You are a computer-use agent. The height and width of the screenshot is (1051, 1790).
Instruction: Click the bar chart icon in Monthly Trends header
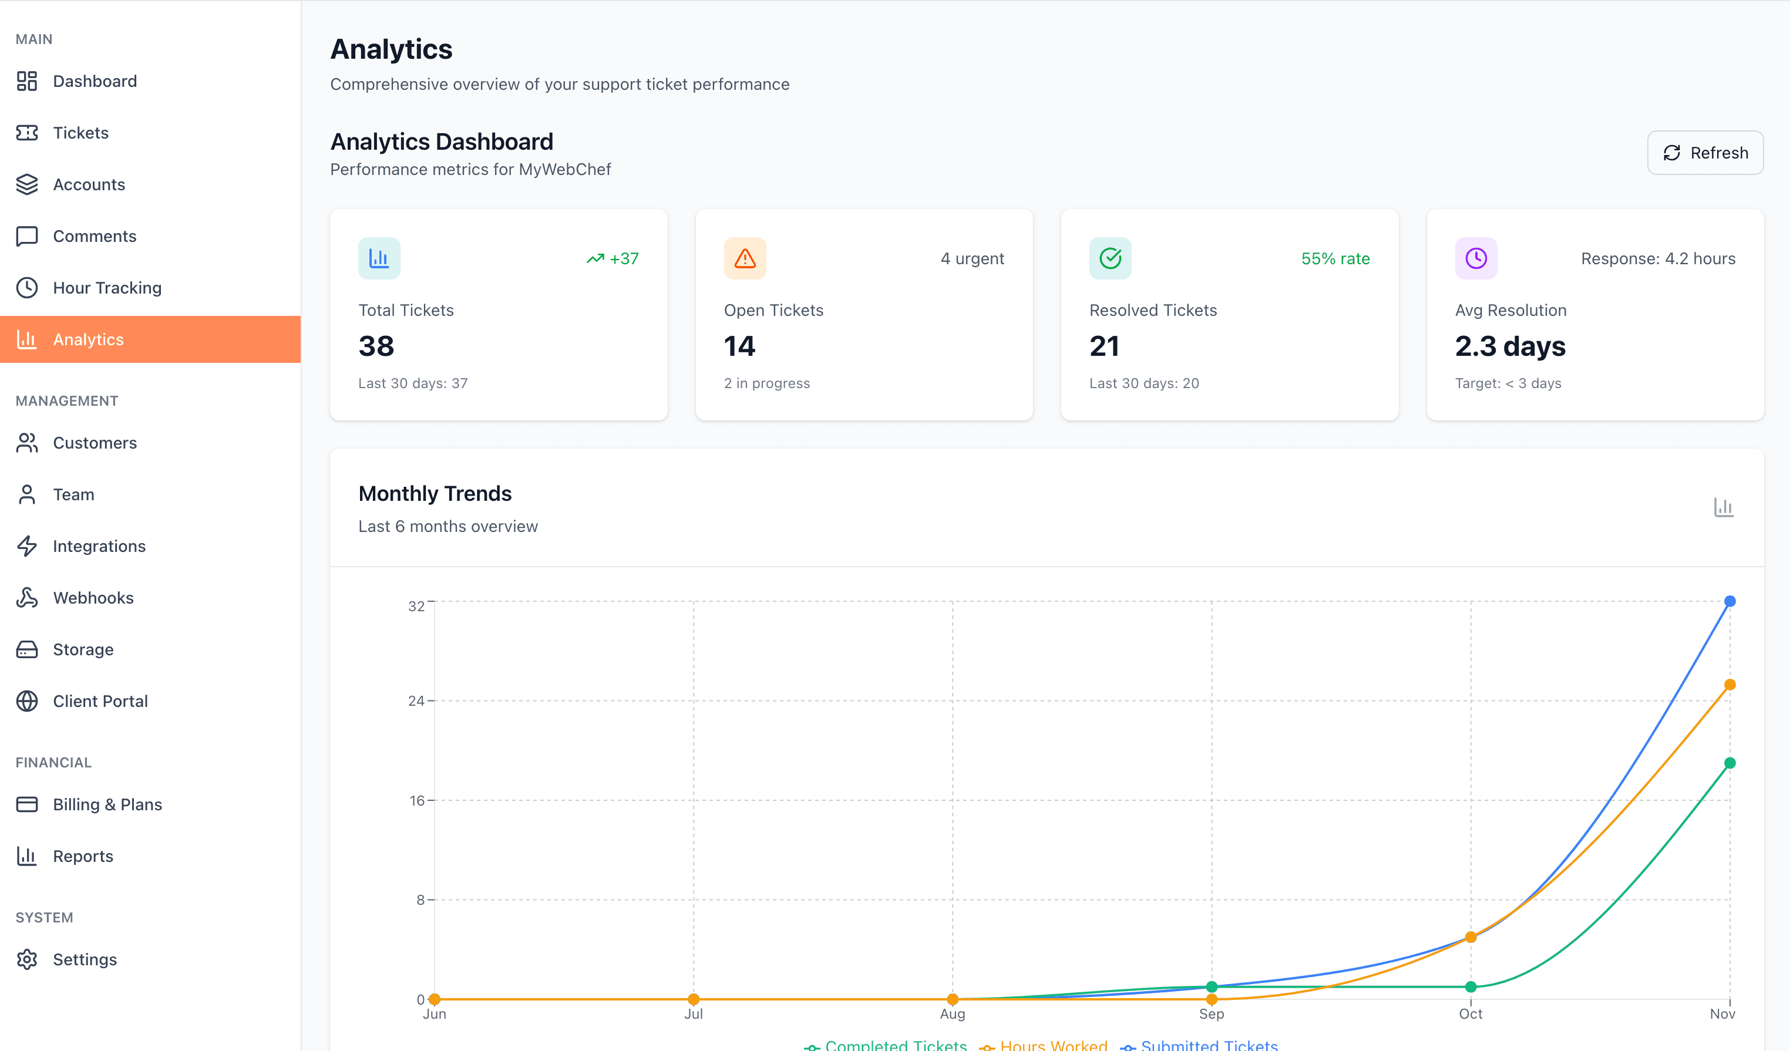point(1723,507)
